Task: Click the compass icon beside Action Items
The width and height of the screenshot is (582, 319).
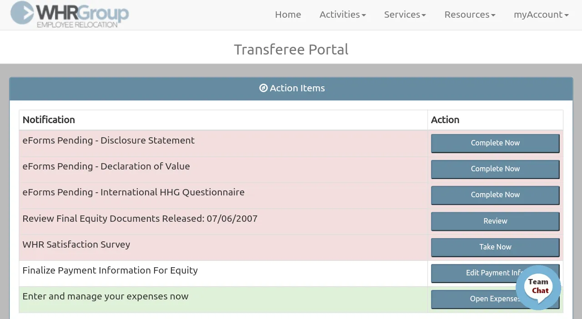Action: (263, 88)
